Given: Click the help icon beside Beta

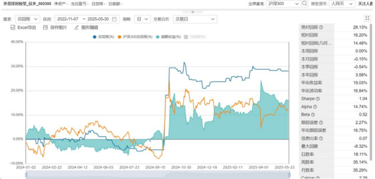Looking at the screenshot, I should point(313,115).
